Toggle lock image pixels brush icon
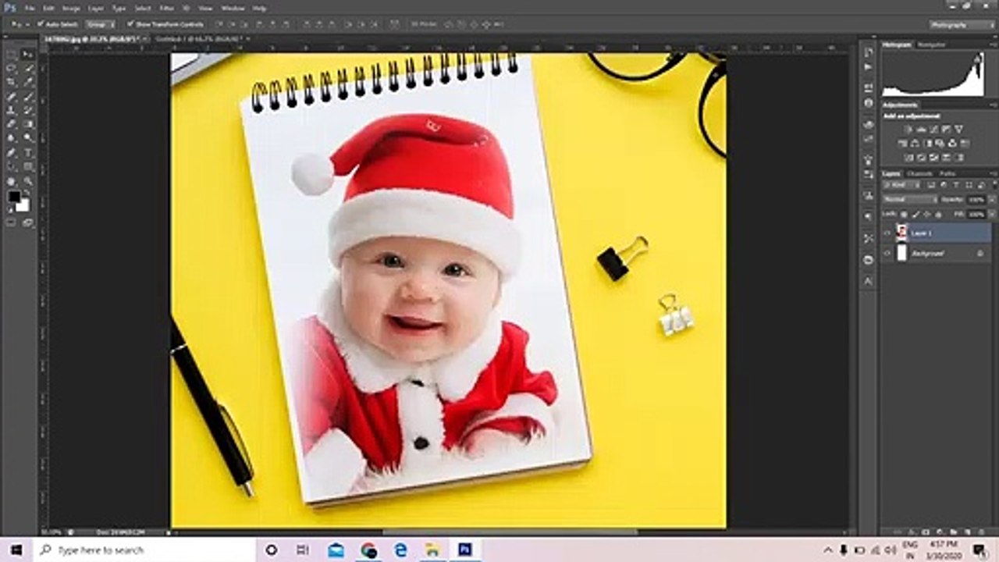The image size is (999, 562). (x=915, y=214)
